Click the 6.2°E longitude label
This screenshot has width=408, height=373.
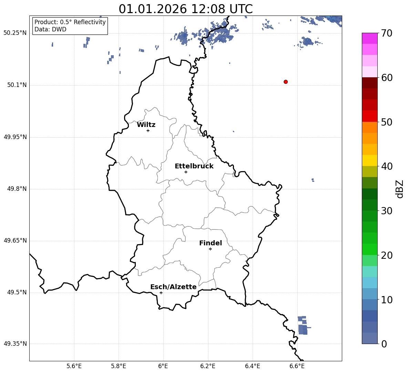tap(208, 366)
